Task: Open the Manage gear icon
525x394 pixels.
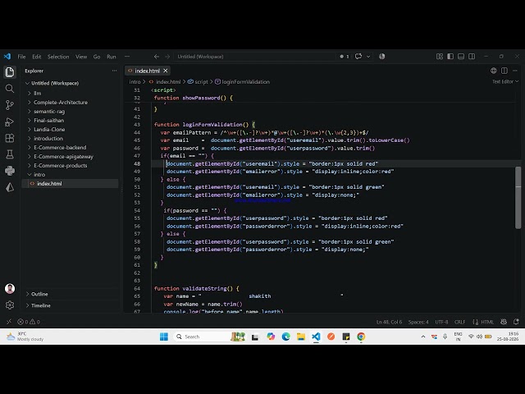Action: click(10, 305)
